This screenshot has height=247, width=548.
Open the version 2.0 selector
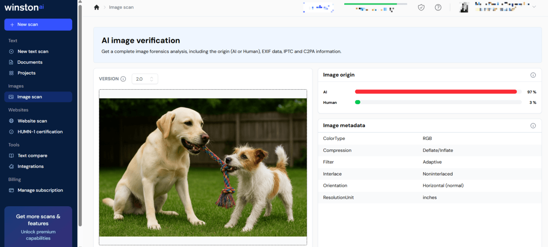(x=145, y=79)
